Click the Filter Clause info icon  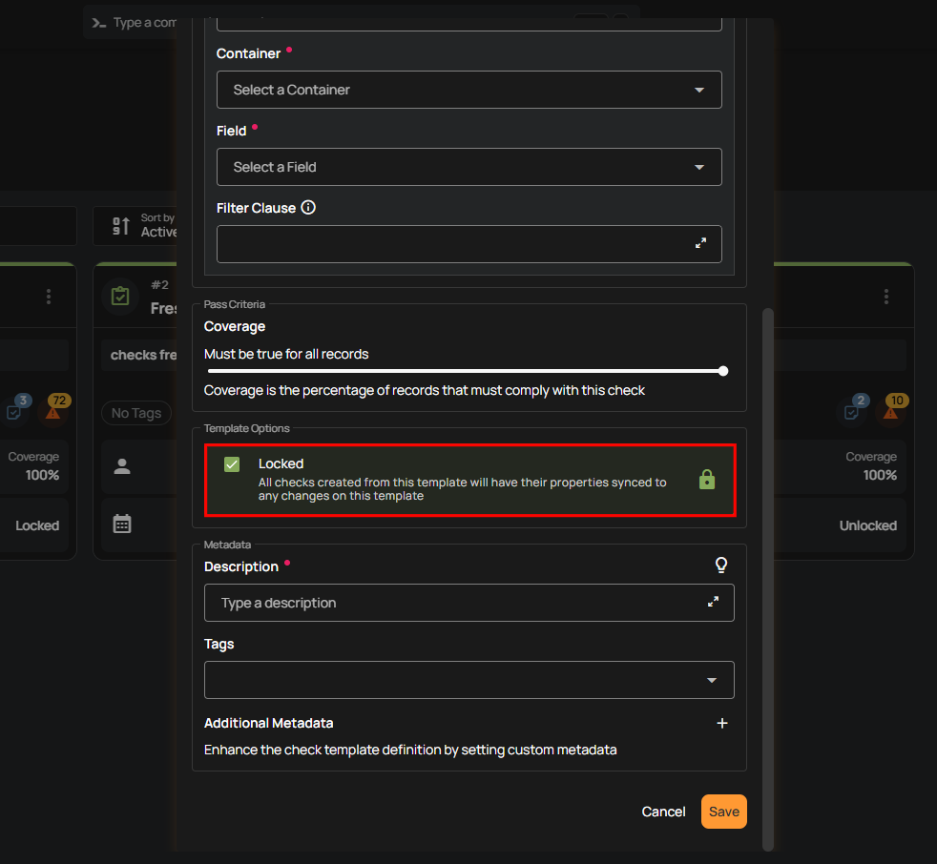point(308,207)
